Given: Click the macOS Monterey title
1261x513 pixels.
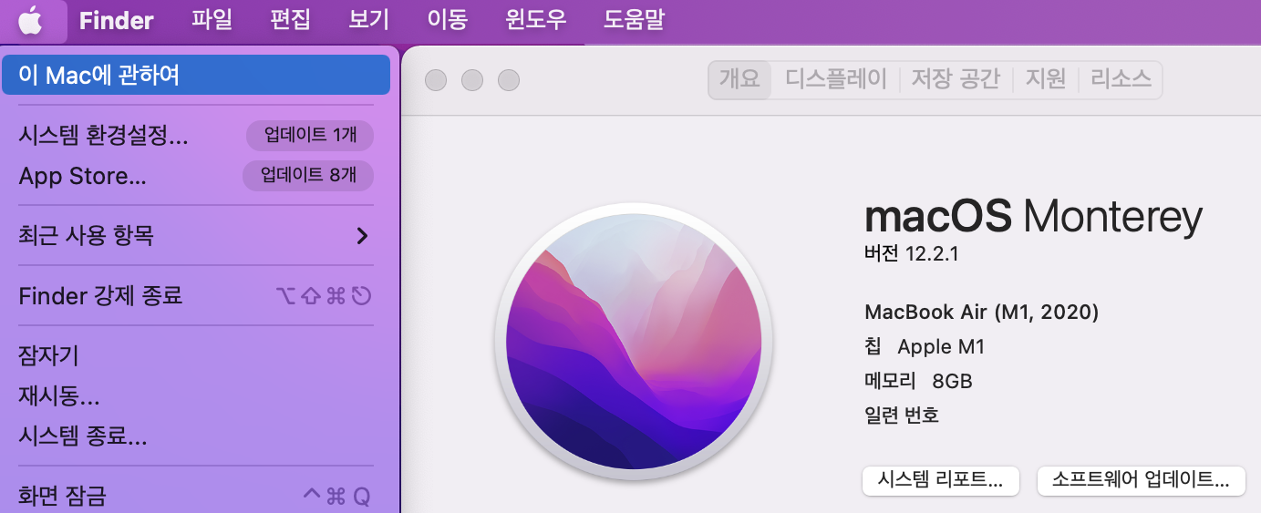Looking at the screenshot, I should coord(1033,217).
